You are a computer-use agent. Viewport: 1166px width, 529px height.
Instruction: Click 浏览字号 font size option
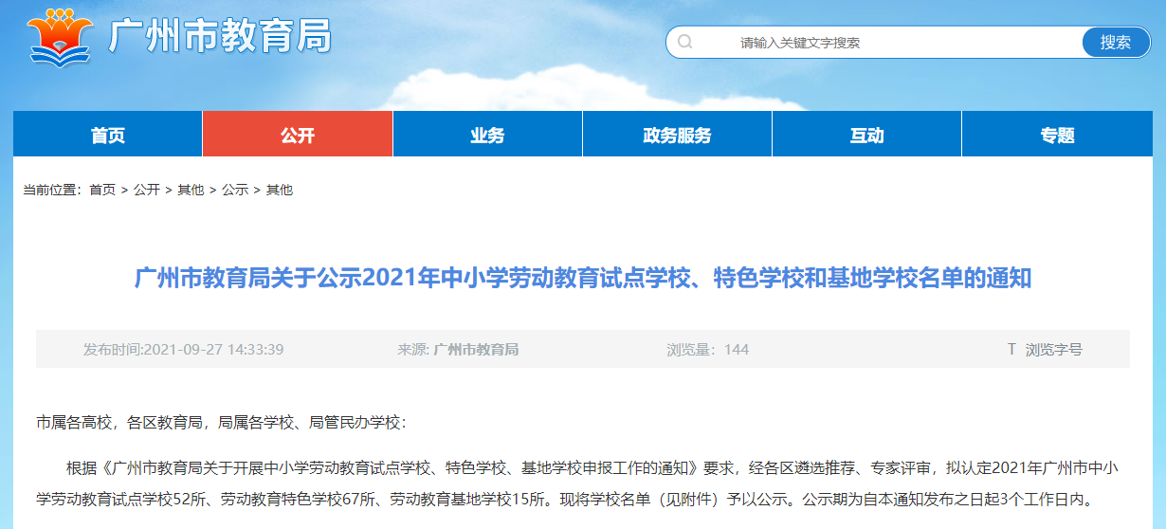[x=1053, y=349]
